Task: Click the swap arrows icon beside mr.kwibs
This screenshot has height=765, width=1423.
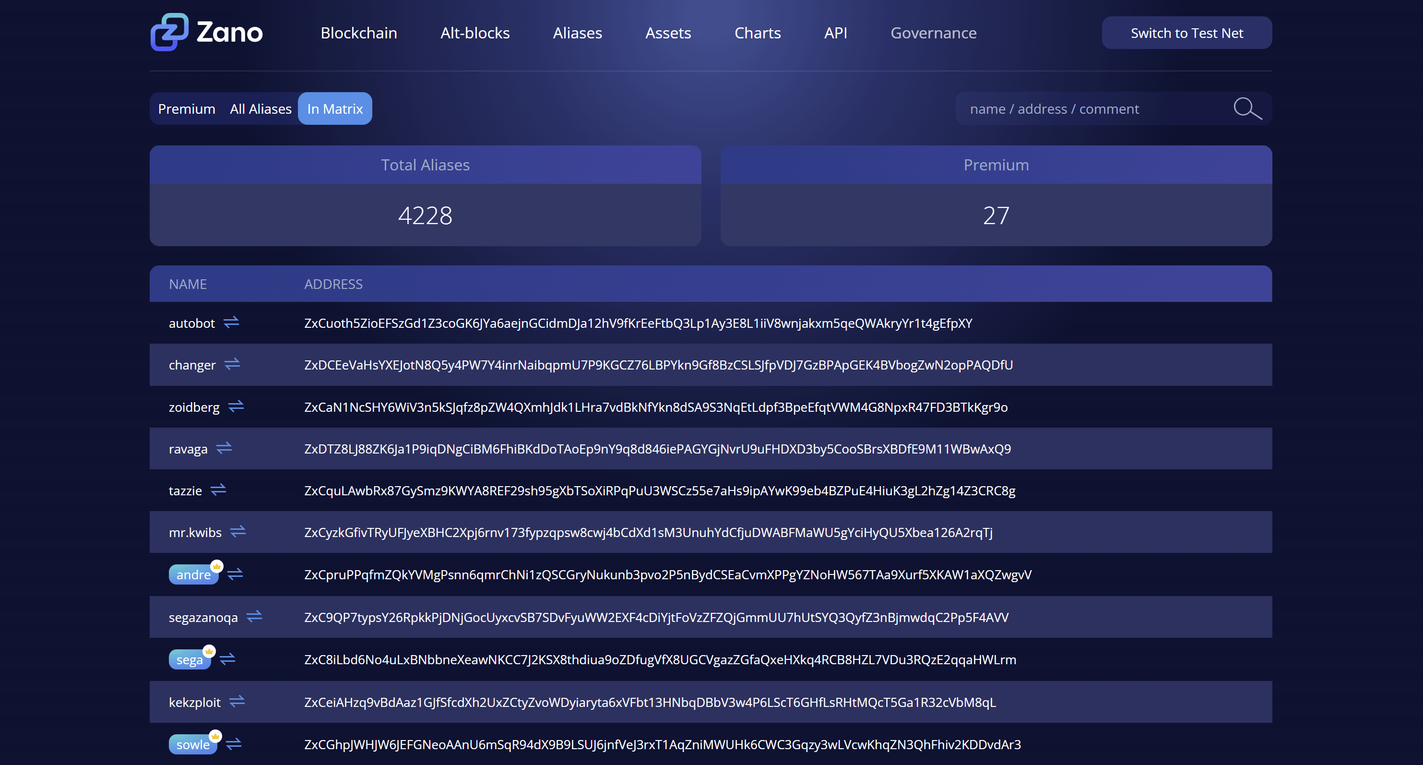Action: tap(237, 532)
